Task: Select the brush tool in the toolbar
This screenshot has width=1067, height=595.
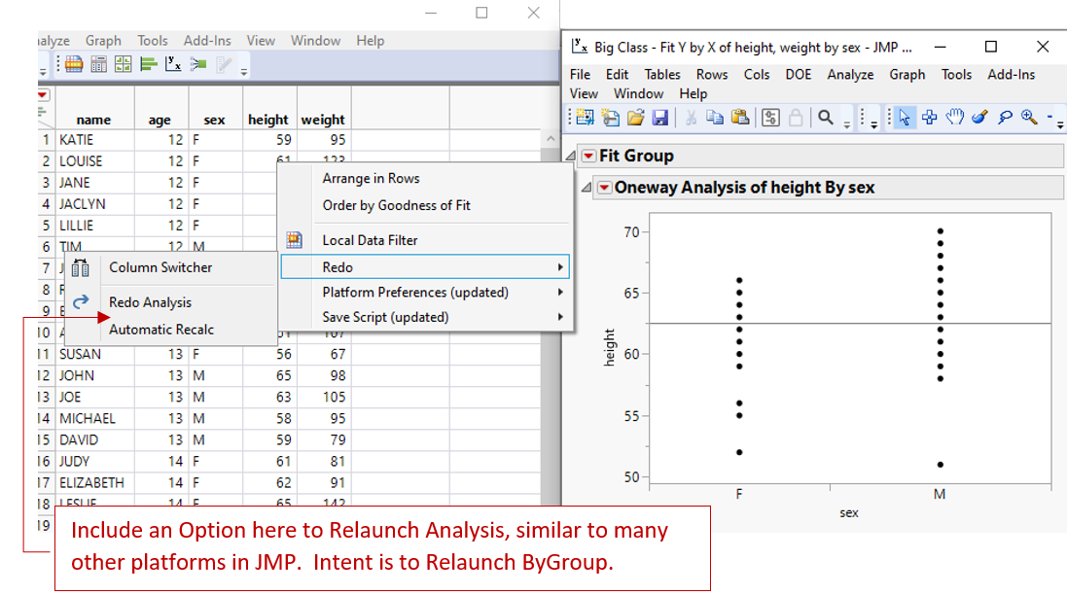Action: coord(978,117)
